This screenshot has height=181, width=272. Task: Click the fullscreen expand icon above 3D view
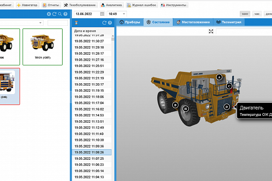click(211, 31)
